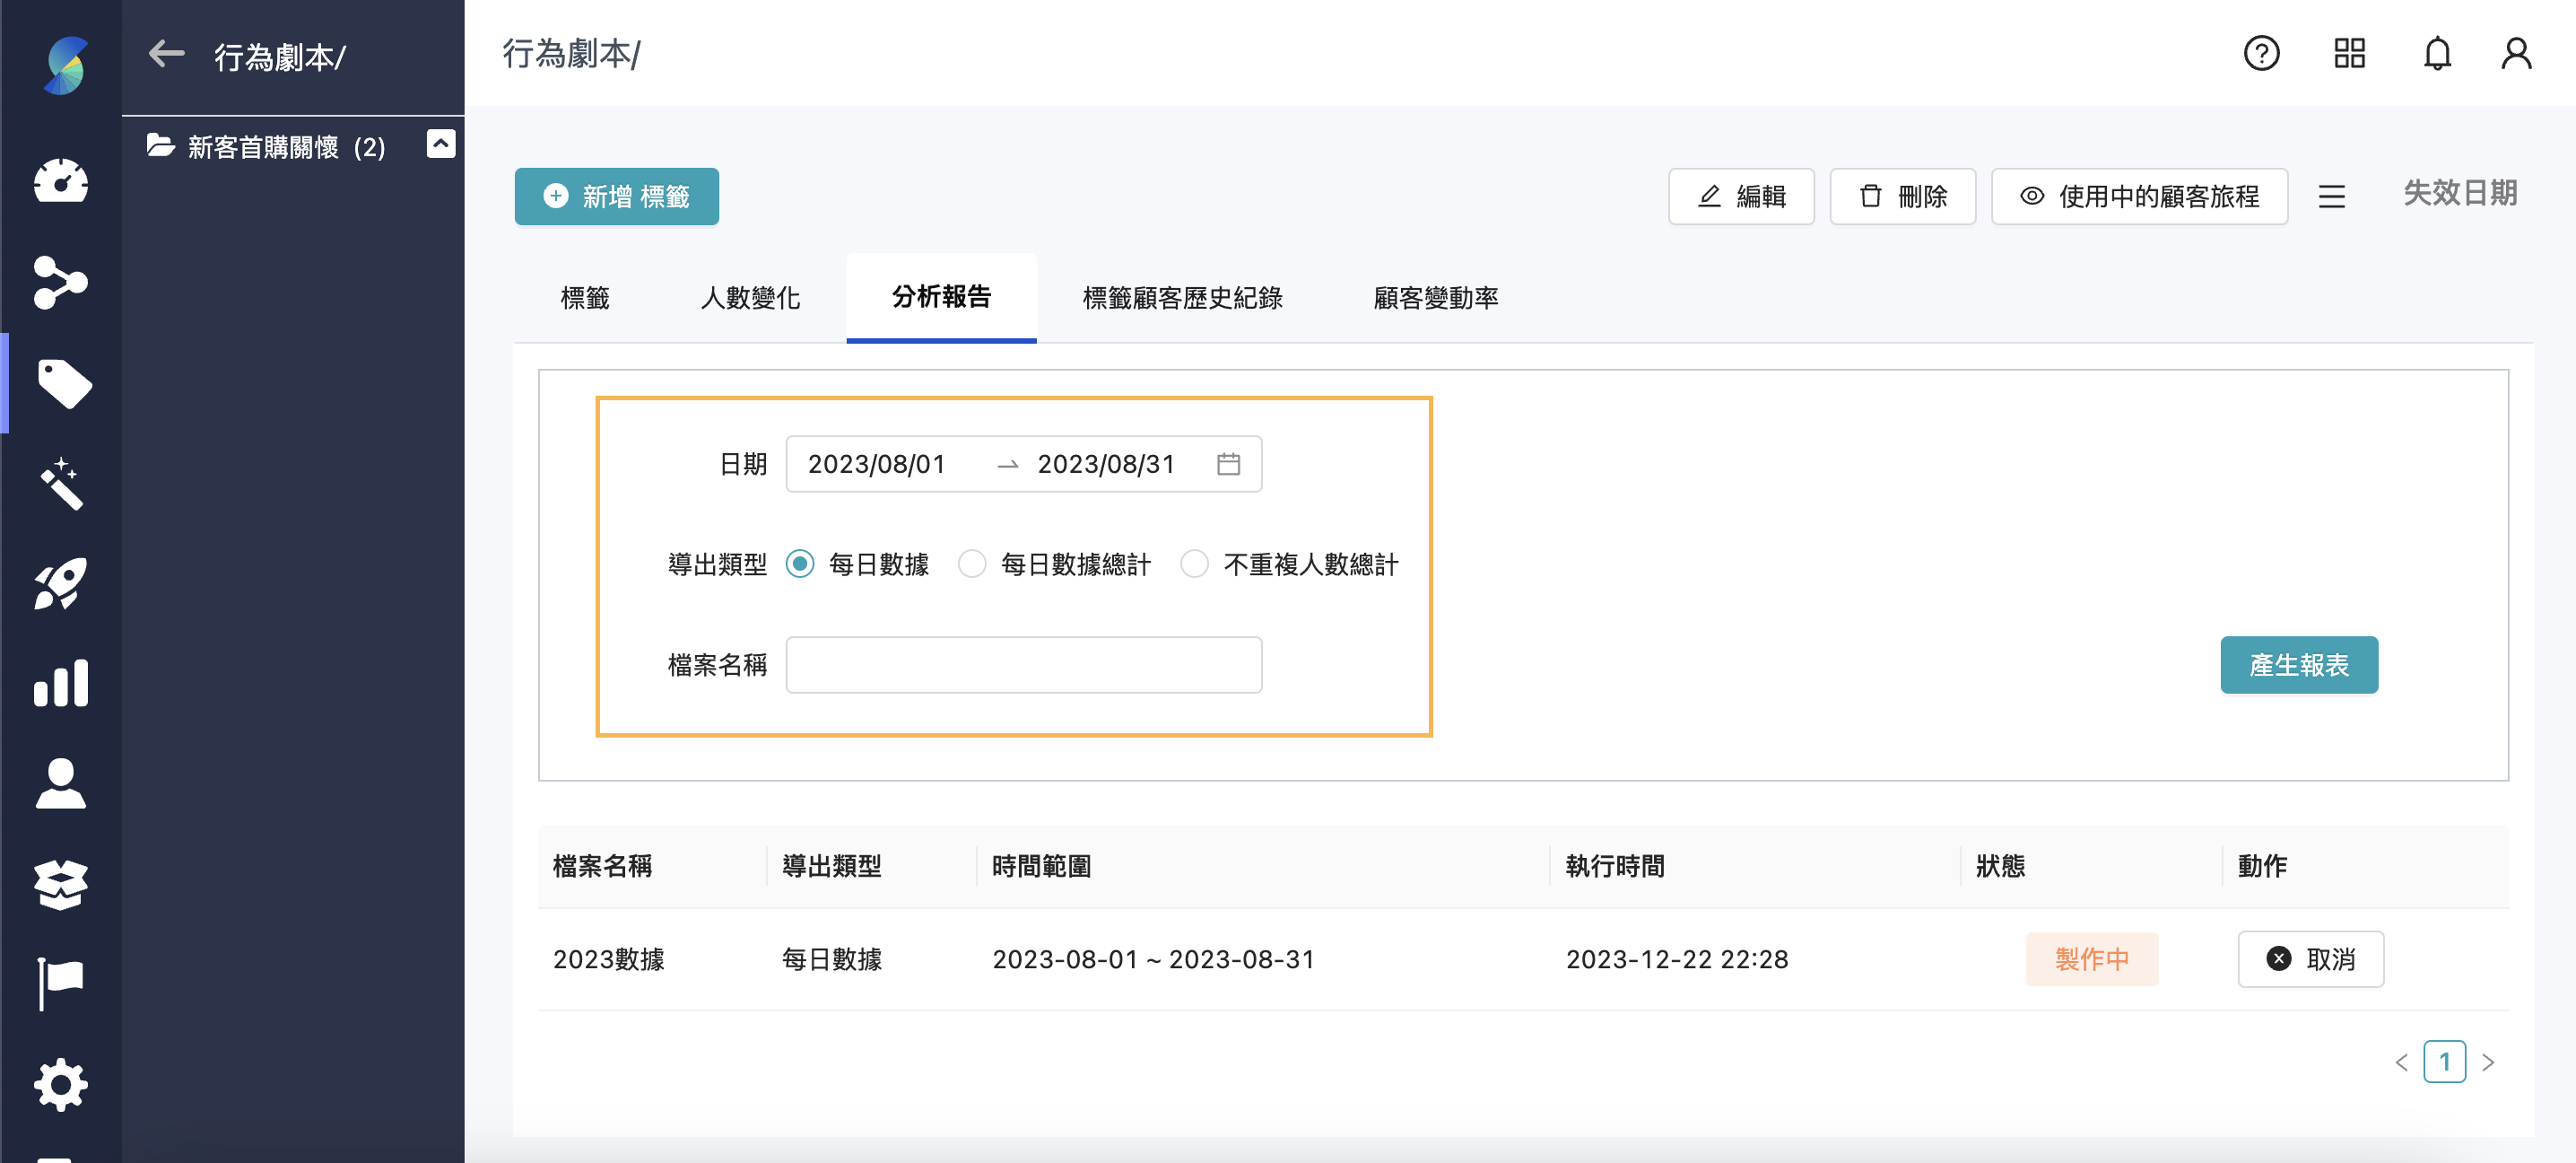The height and width of the screenshot is (1163, 2576).
Task: Open the bar chart analytics icon
Action: tap(61, 684)
